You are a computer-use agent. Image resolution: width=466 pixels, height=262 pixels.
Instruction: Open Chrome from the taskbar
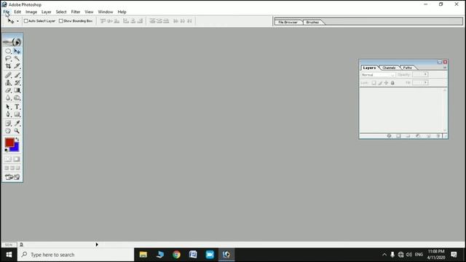pyautogui.click(x=176, y=255)
